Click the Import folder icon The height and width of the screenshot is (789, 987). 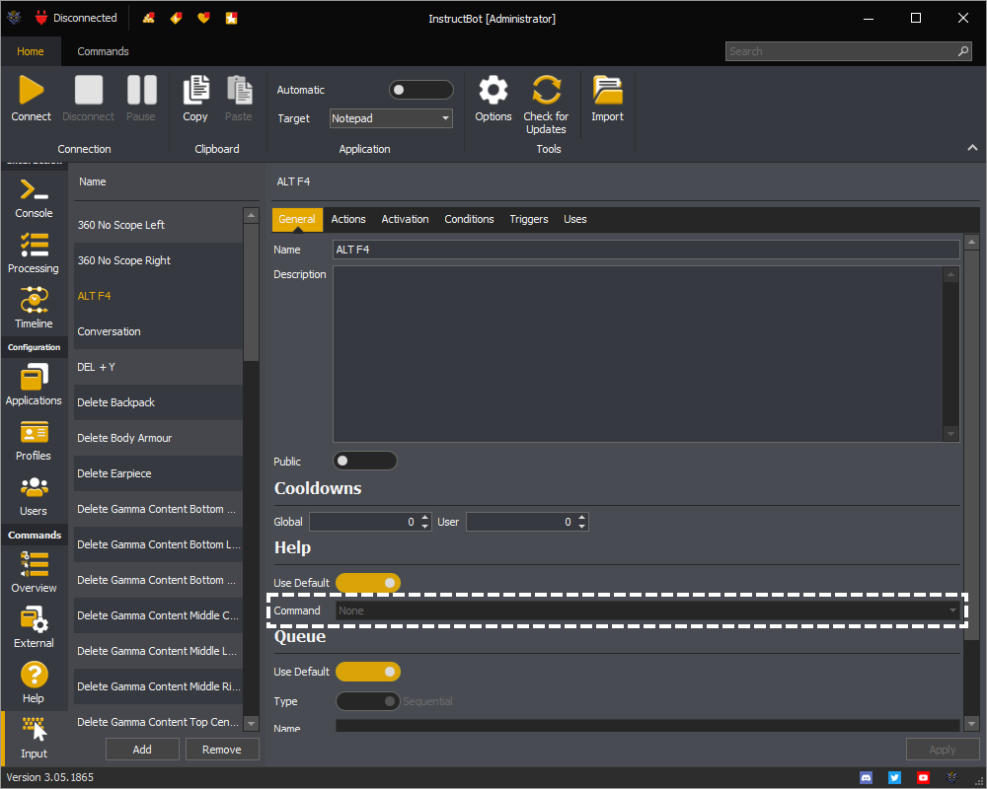(x=607, y=90)
